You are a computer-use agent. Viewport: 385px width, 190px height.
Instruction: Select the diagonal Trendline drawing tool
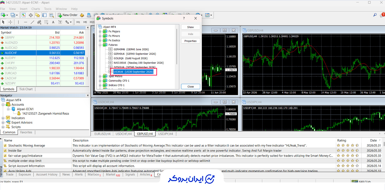pos(32,22)
